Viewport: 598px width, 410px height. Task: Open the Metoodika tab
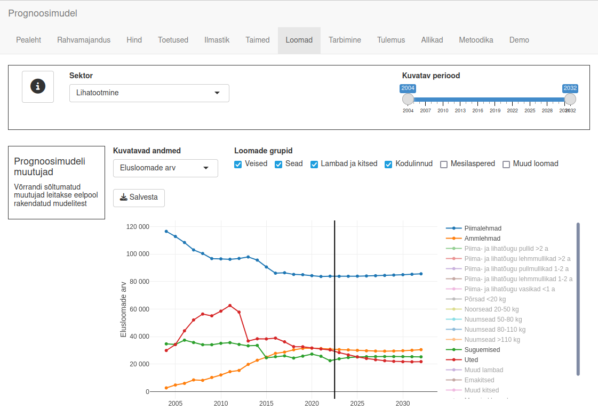[x=476, y=40]
